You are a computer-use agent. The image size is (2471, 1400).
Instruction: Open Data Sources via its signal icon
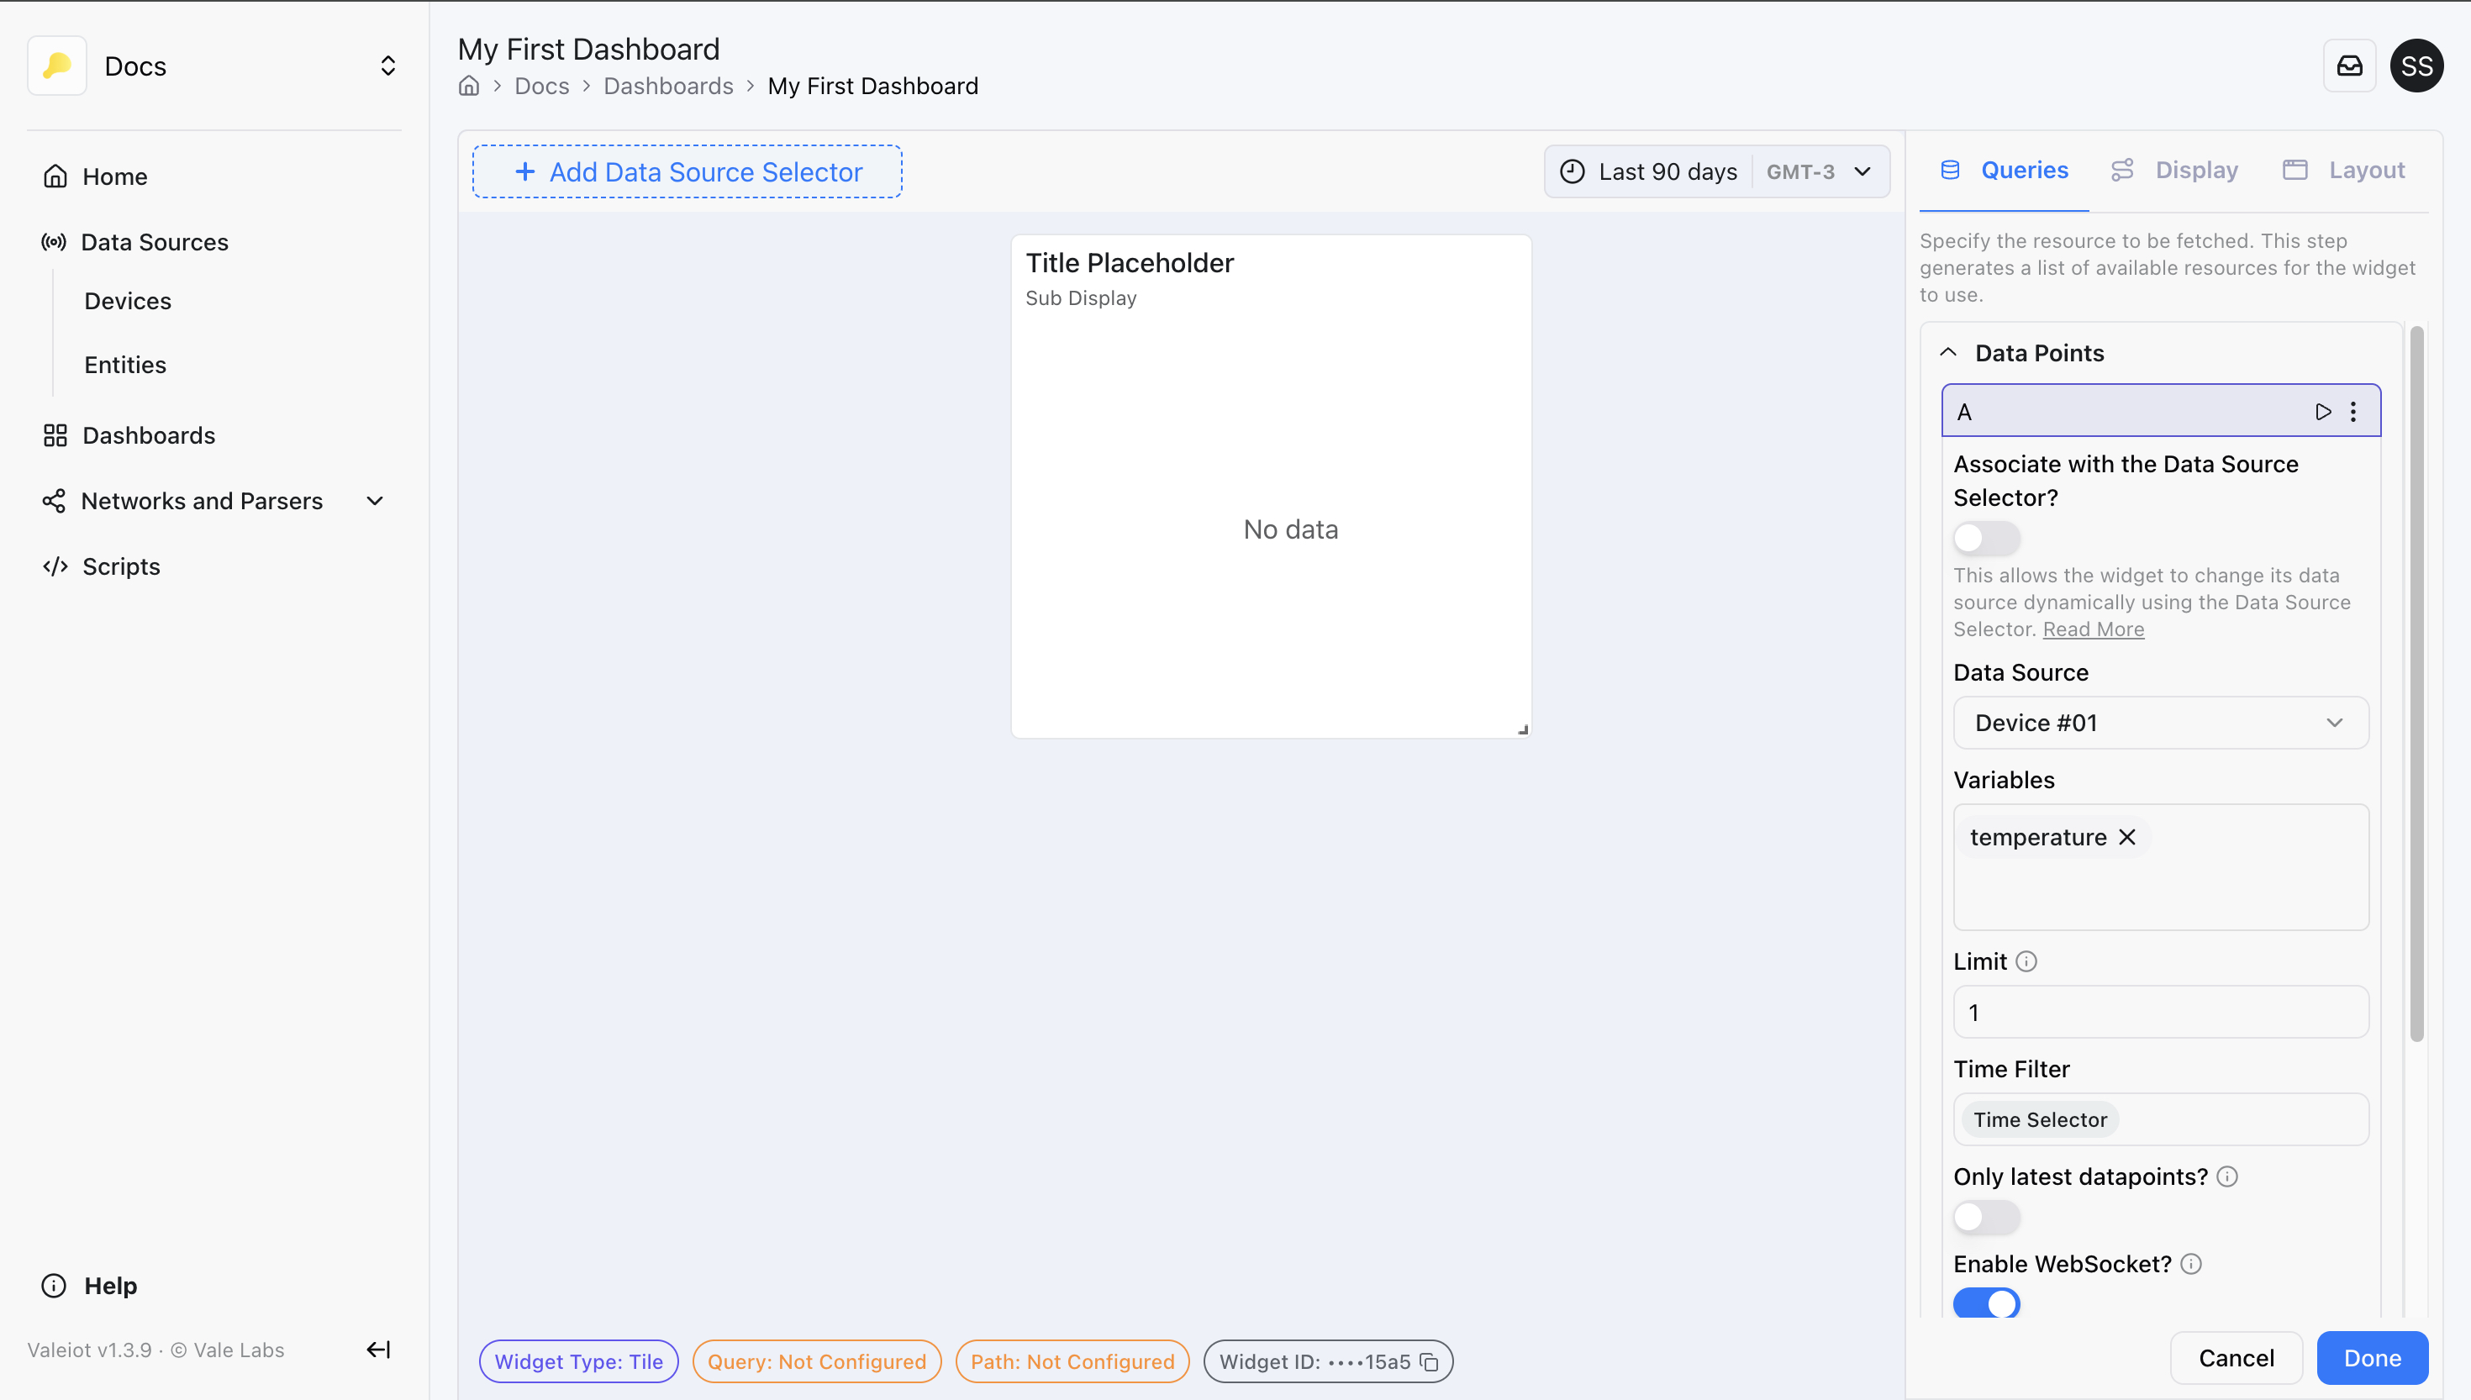pos(54,241)
